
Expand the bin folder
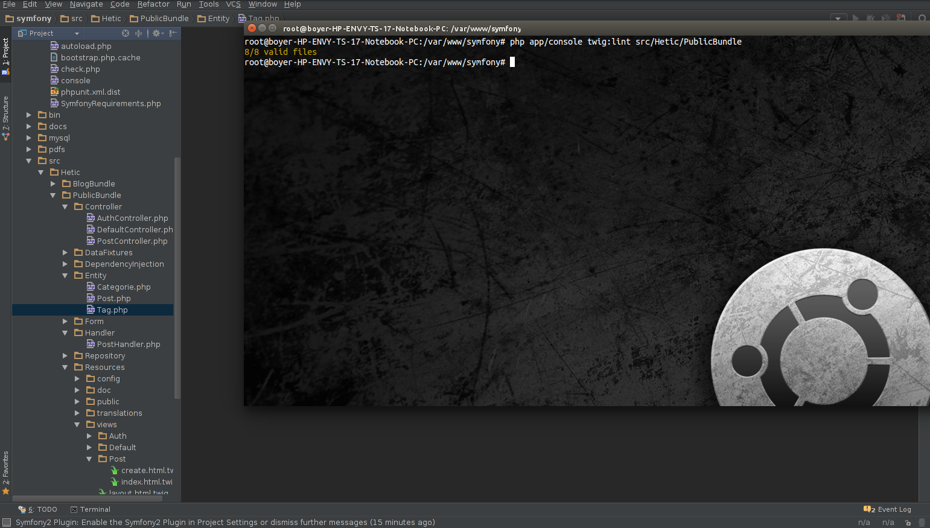click(x=28, y=115)
